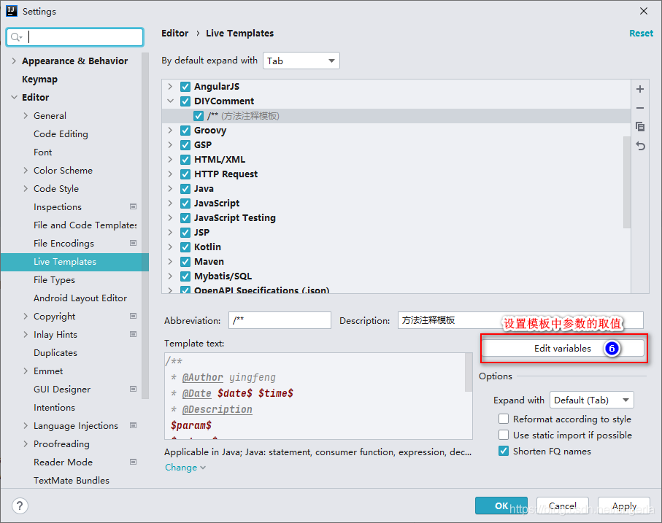The image size is (662, 523).
Task: Expand the Appearance & Behavior settings node
Action: click(x=14, y=61)
